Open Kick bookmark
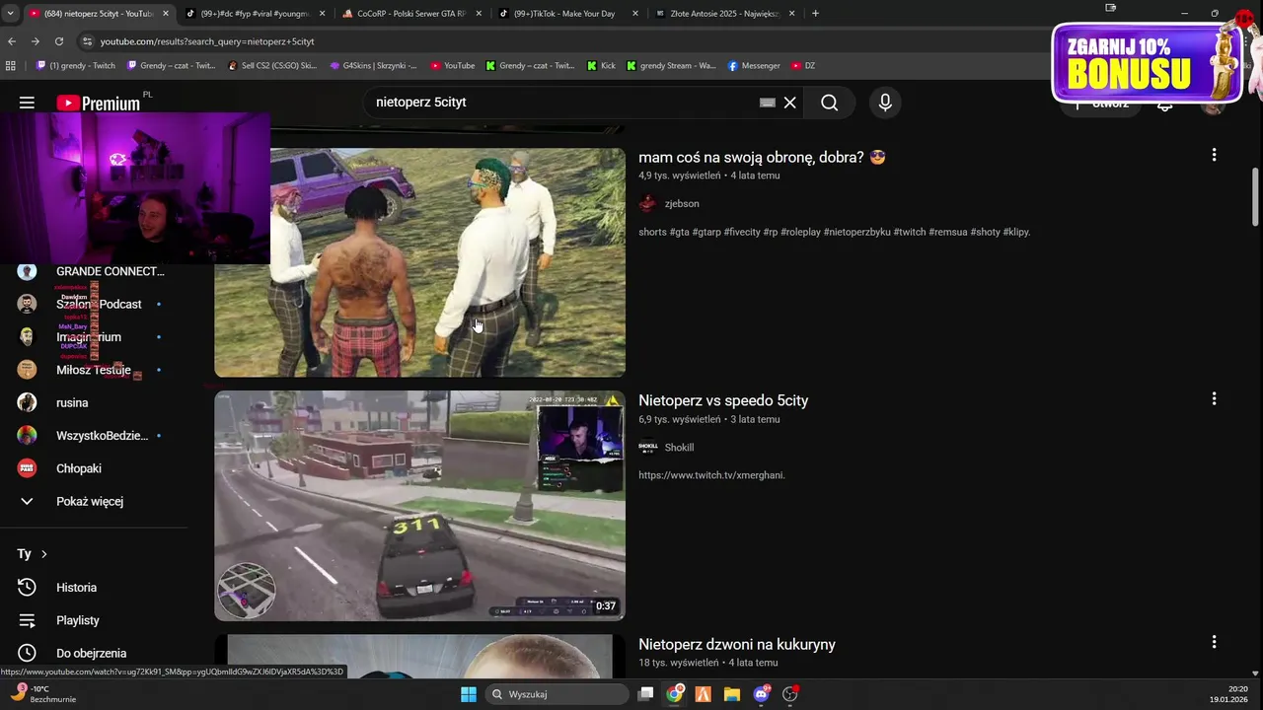 601,66
